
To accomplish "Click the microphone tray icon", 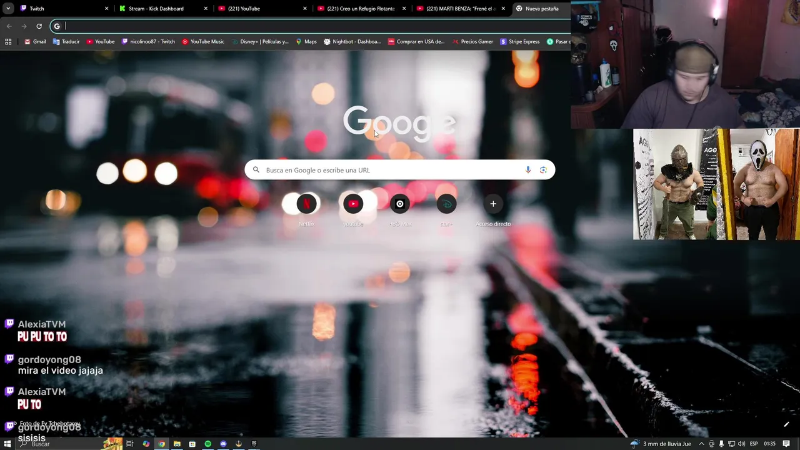I will [x=721, y=444].
